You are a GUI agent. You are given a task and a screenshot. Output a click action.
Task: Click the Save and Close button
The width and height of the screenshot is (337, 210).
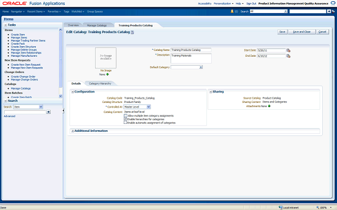tap(302, 31)
